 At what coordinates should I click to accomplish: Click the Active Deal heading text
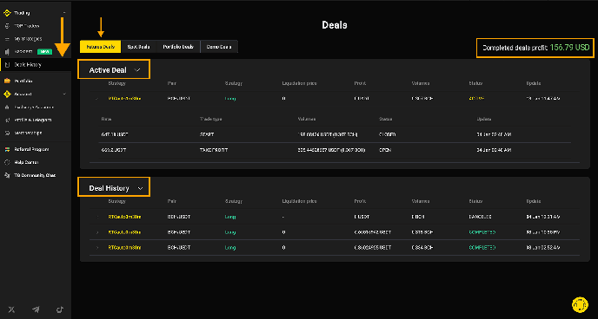(108, 70)
